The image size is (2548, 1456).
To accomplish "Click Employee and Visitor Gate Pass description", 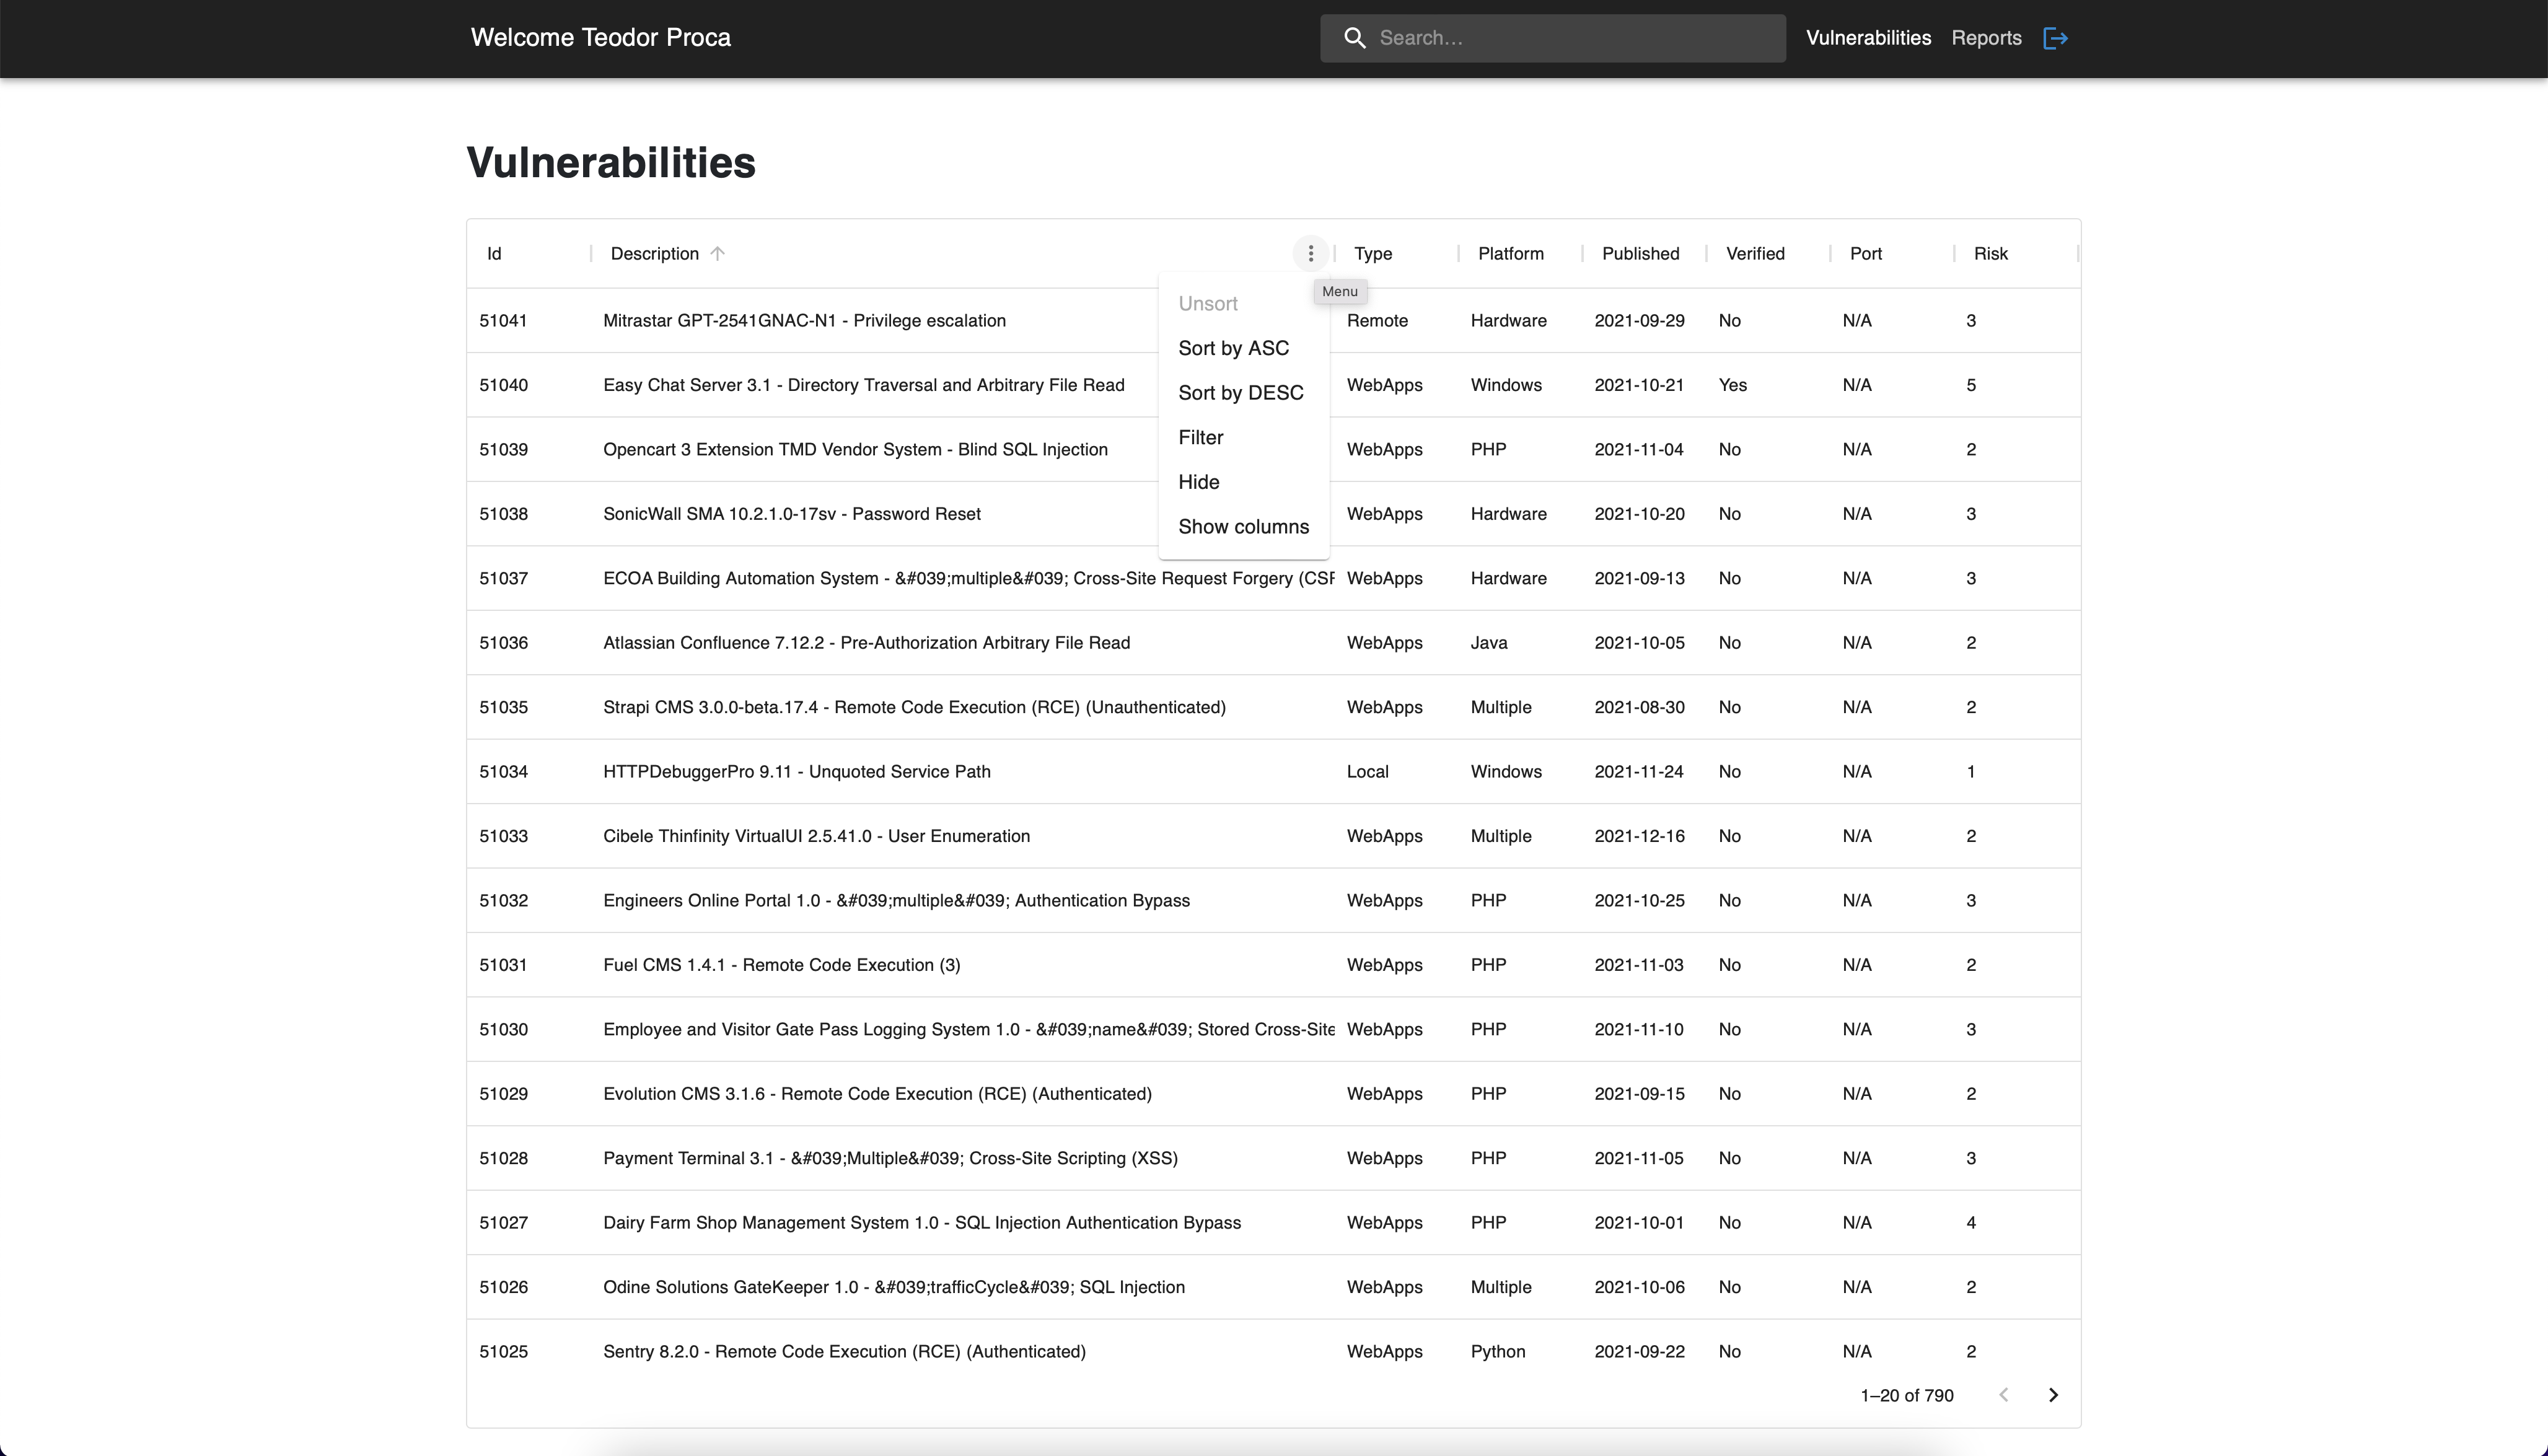I will [968, 1029].
